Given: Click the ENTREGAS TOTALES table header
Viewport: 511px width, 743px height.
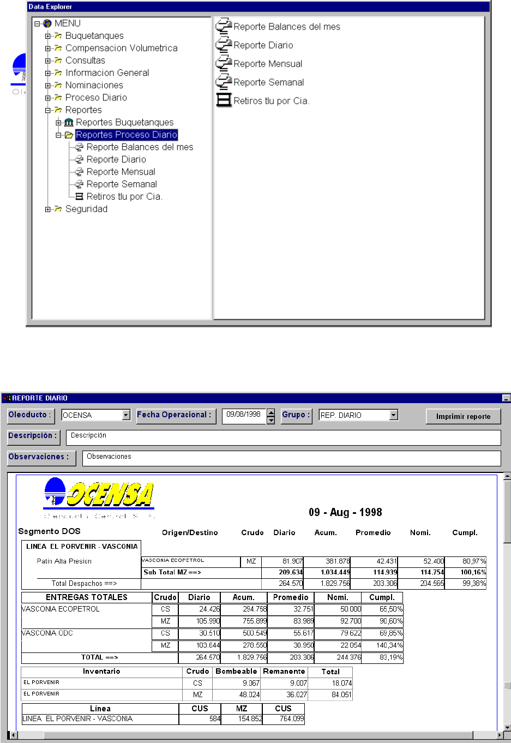Looking at the screenshot, I should (x=87, y=597).
